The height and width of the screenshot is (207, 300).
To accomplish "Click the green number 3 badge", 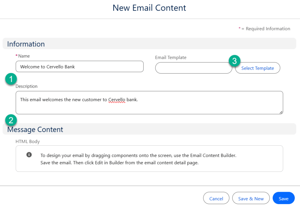I will [x=234, y=61].
